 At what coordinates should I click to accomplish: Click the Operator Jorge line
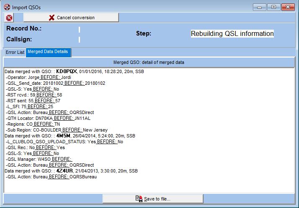pos(39,77)
